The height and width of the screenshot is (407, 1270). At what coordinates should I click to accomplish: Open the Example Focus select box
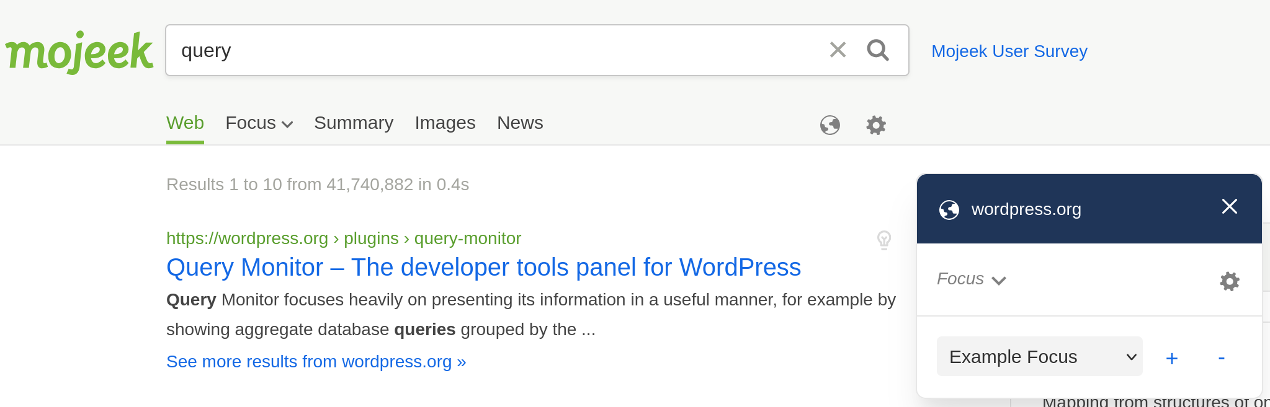(1039, 356)
